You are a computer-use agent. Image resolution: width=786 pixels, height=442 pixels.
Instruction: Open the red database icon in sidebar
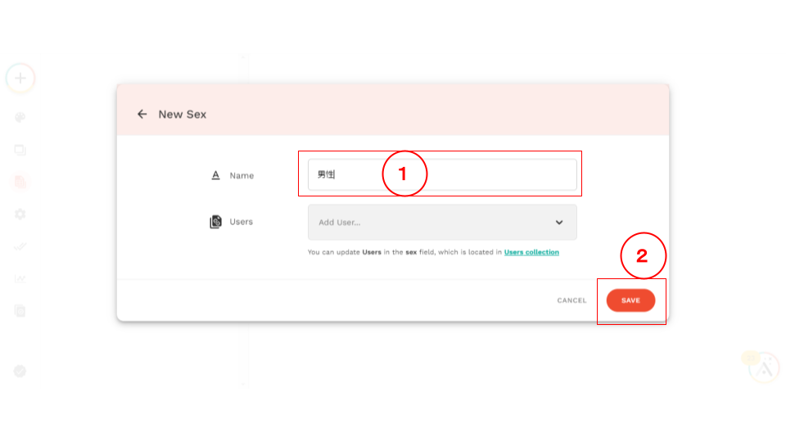point(20,182)
